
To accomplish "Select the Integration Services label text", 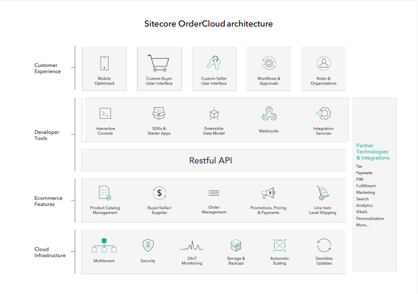I will pyautogui.click(x=324, y=131).
